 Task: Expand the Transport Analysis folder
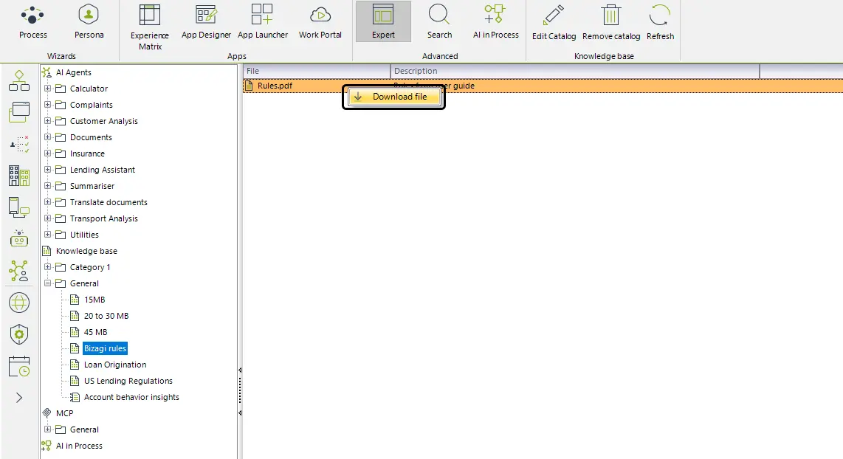[48, 218]
